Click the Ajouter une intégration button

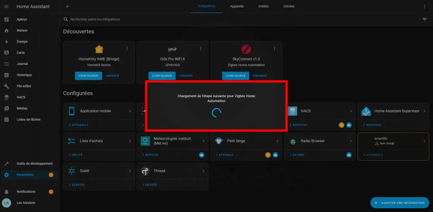tap(400, 203)
